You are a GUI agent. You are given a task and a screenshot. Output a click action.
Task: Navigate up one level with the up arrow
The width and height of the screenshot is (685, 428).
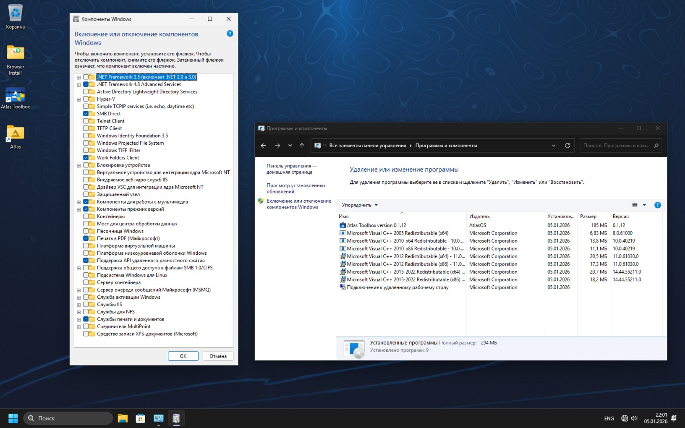pyautogui.click(x=302, y=146)
